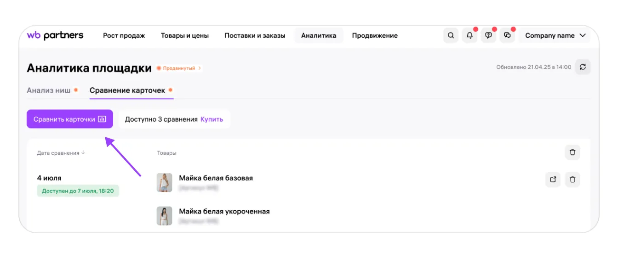Open the chat messages icon
Image resolution: width=618 pixels, height=258 pixels.
pos(507,35)
